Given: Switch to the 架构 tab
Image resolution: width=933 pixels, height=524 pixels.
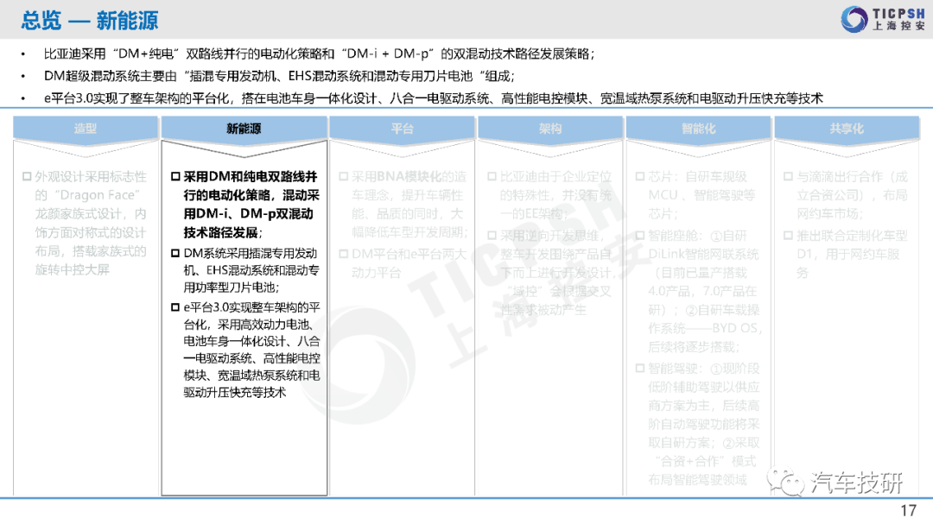Looking at the screenshot, I should 550,129.
